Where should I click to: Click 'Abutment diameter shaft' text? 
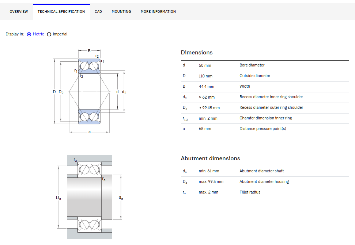[x=261, y=171]
